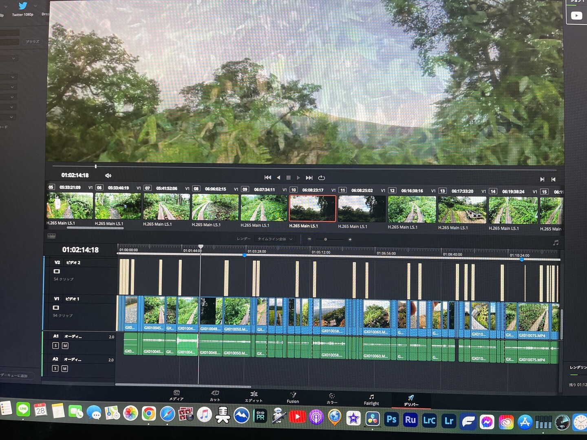Solo audio track A1
587x440 pixels.
[56, 345]
